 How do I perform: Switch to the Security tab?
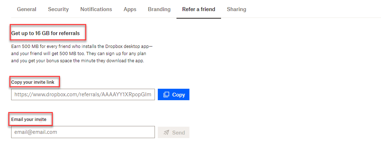58,9
